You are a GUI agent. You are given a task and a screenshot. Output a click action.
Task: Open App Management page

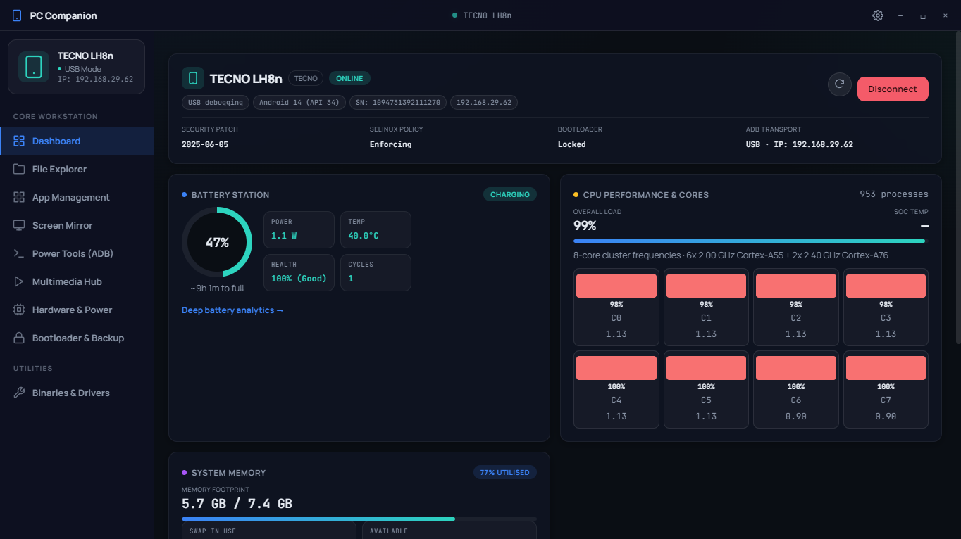tap(77, 197)
